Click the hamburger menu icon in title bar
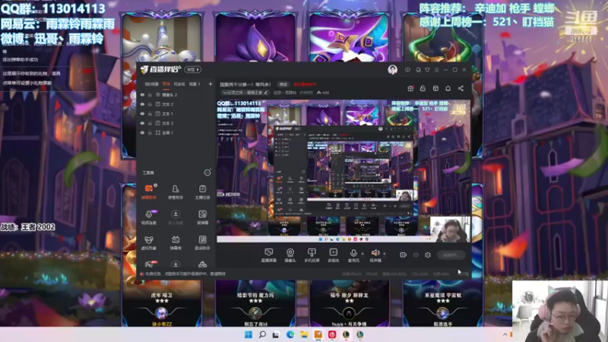 pyautogui.click(x=436, y=70)
